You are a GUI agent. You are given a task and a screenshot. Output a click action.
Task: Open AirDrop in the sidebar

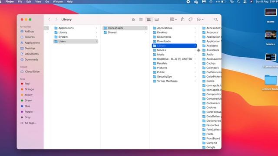27,31
